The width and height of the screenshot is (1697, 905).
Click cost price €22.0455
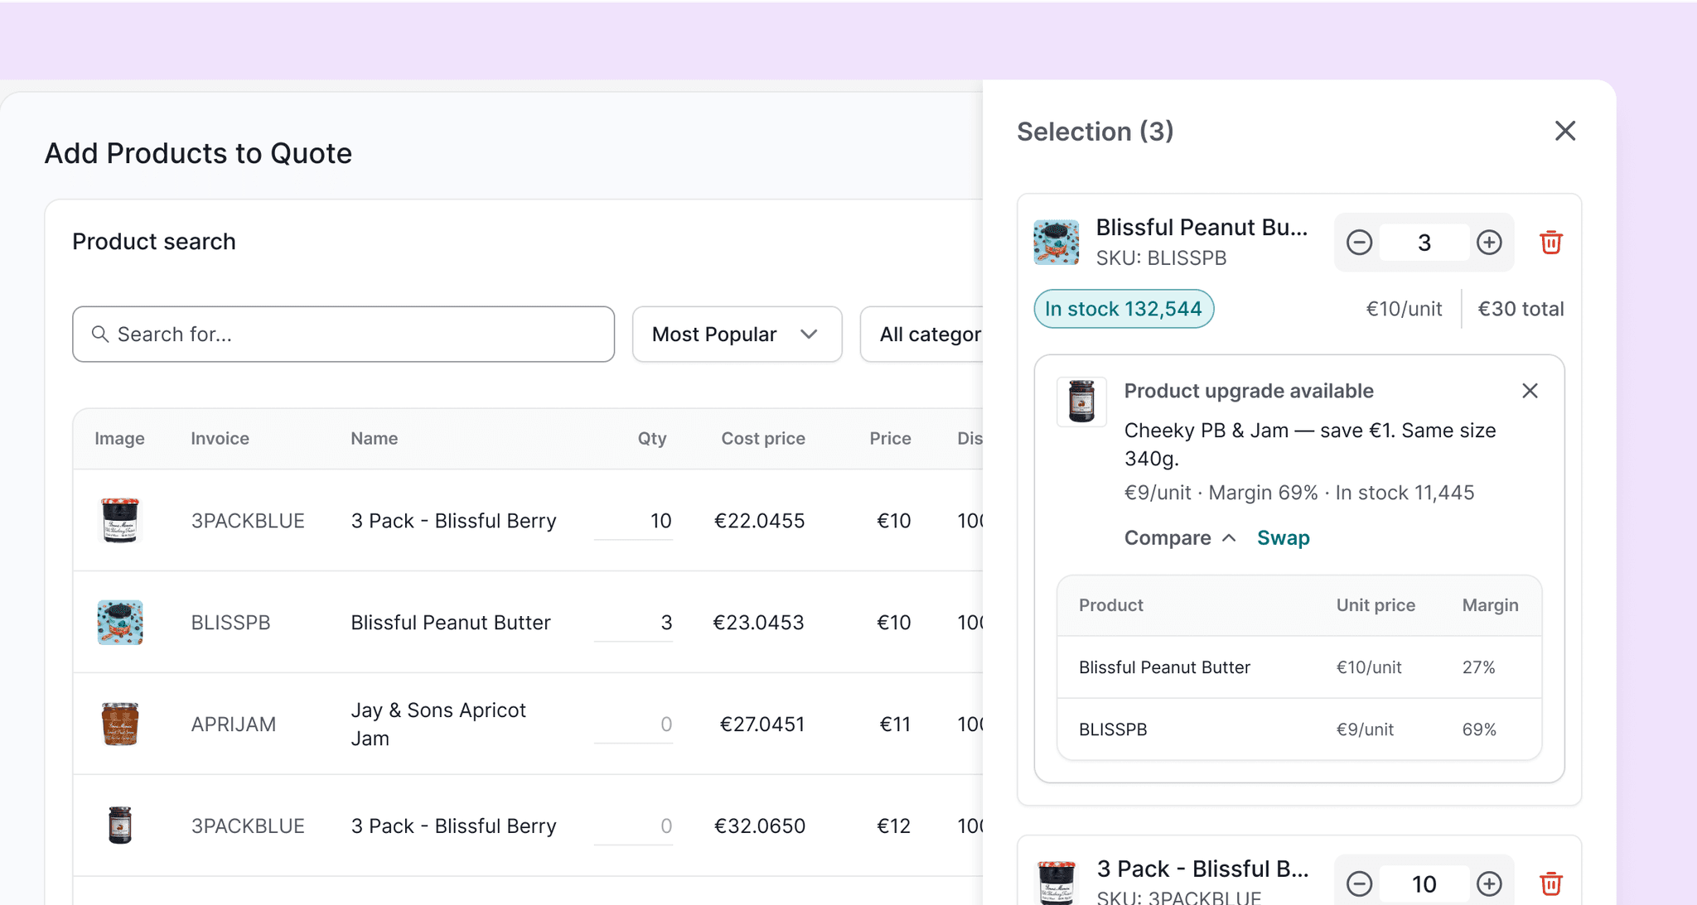pos(759,521)
